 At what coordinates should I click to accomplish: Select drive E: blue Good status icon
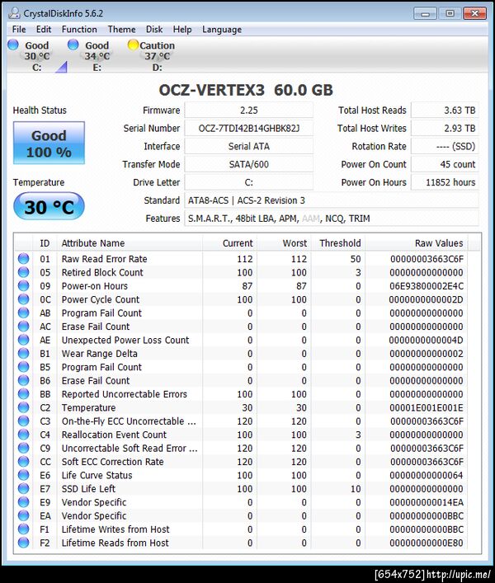tap(73, 45)
